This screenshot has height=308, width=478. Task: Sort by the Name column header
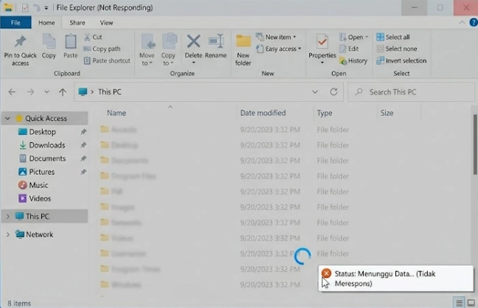(117, 113)
